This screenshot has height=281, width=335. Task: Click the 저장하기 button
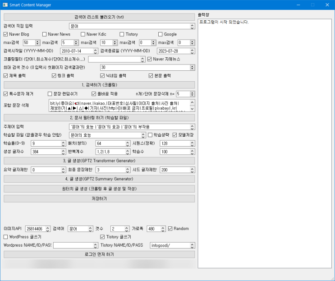[99, 198]
